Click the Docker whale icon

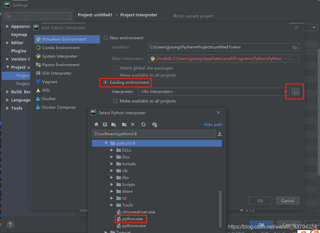coord(38,99)
